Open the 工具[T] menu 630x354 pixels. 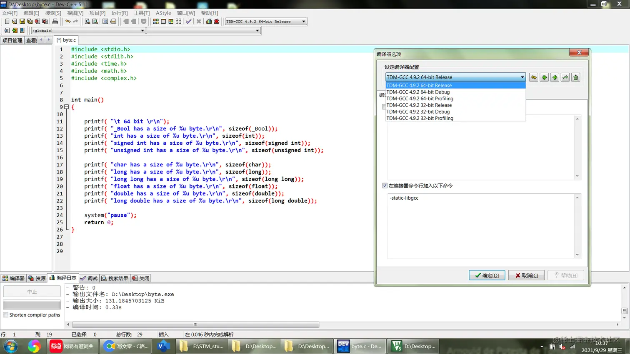(x=142, y=13)
